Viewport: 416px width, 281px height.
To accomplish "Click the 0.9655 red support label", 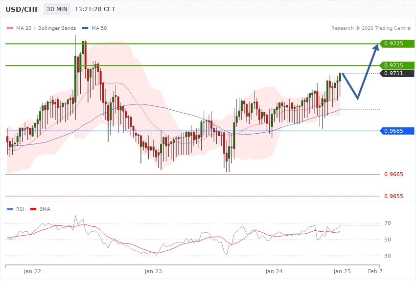I will click(x=393, y=196).
